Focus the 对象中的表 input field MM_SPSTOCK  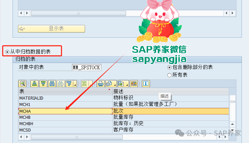(86, 68)
